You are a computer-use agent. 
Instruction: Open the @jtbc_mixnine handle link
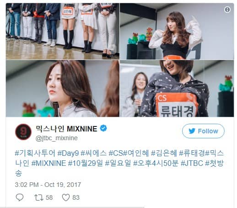(x=57, y=138)
